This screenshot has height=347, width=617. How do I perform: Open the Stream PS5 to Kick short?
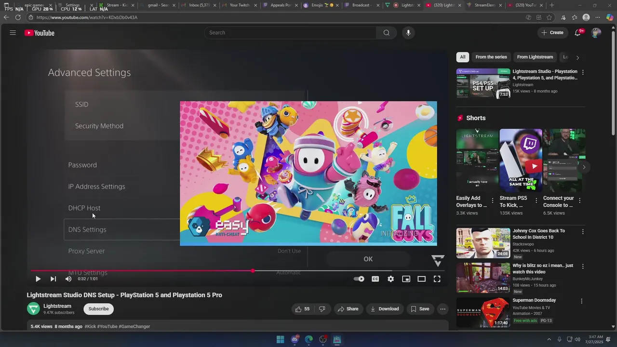[x=521, y=160]
